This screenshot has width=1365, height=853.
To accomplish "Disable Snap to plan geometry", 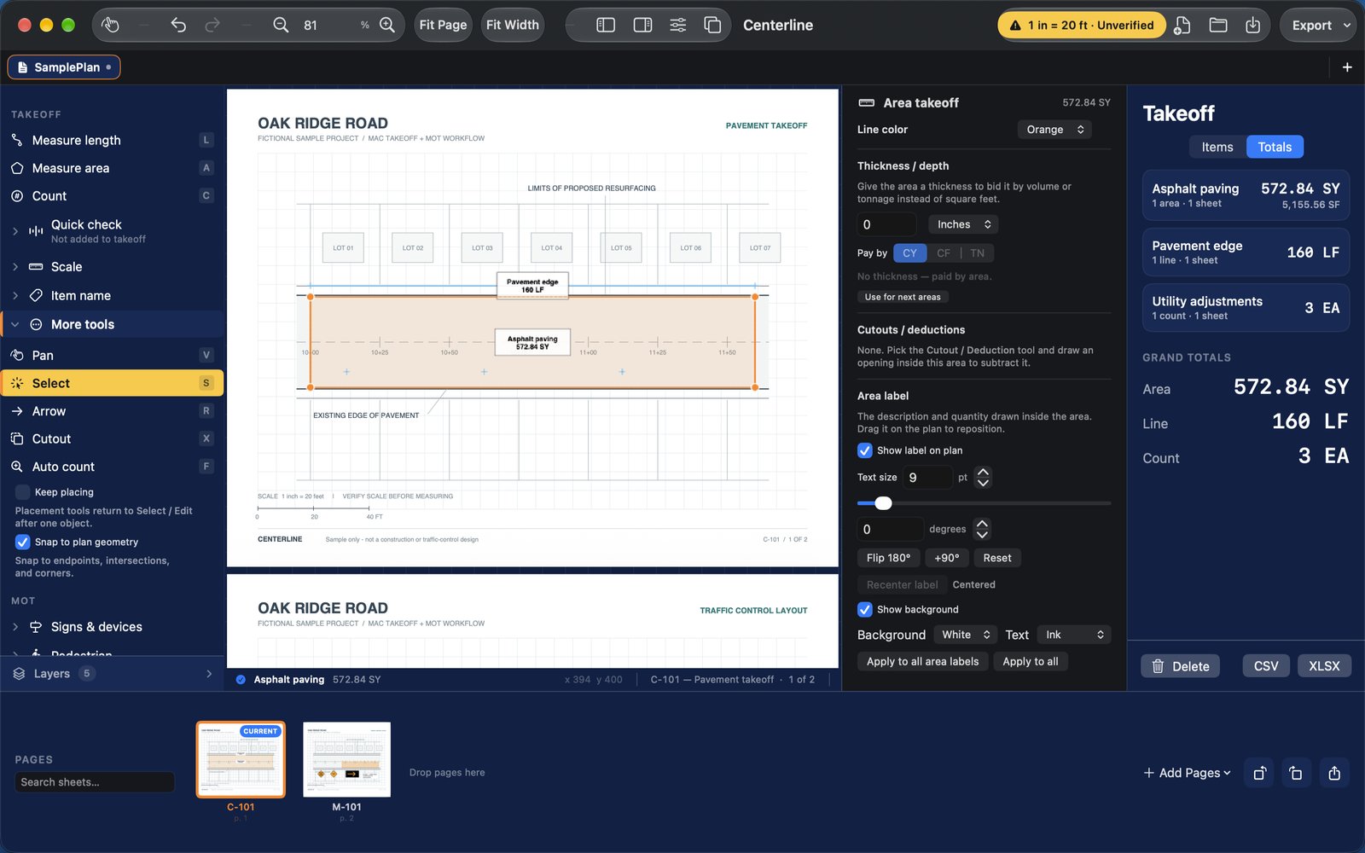I will point(23,542).
